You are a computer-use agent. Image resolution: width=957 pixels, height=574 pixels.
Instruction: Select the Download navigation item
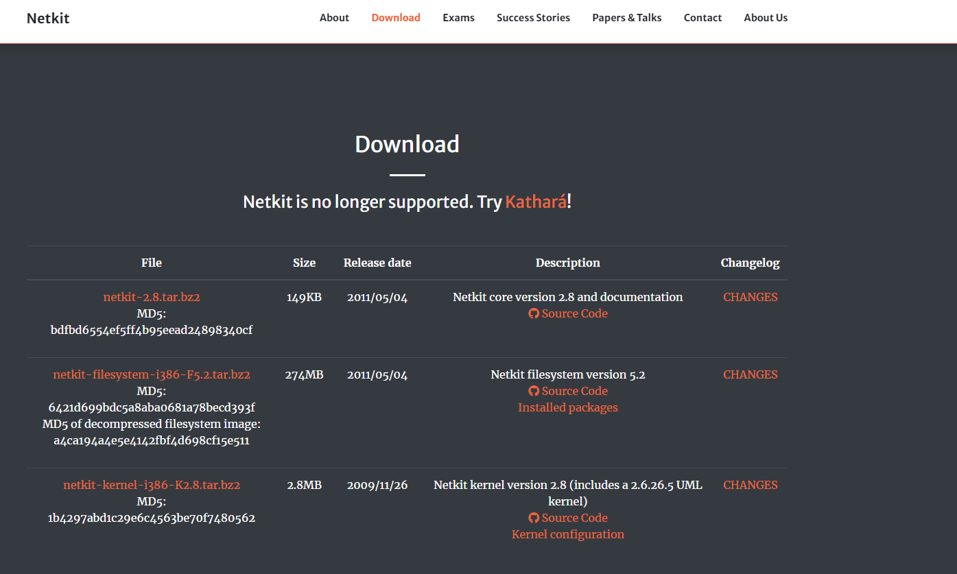396,18
